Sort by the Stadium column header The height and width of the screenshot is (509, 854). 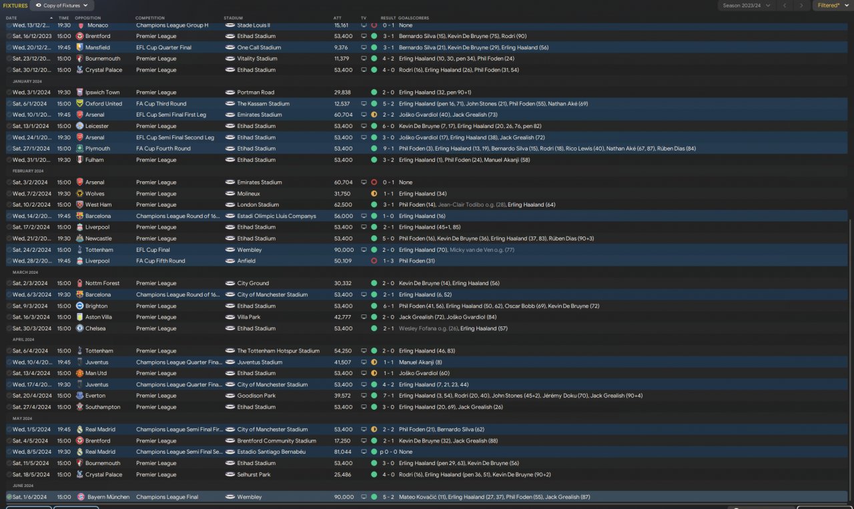coord(233,18)
